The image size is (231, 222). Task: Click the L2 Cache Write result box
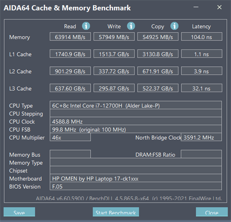[x=114, y=71]
